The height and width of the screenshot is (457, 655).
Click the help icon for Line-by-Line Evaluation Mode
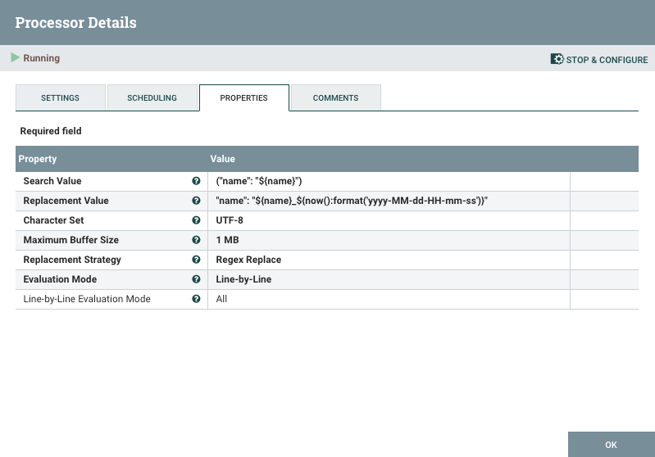[x=196, y=298]
